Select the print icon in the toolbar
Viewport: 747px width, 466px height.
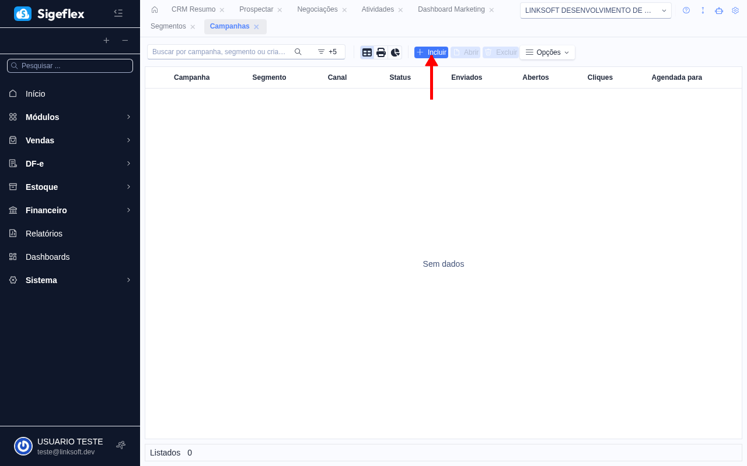click(381, 52)
